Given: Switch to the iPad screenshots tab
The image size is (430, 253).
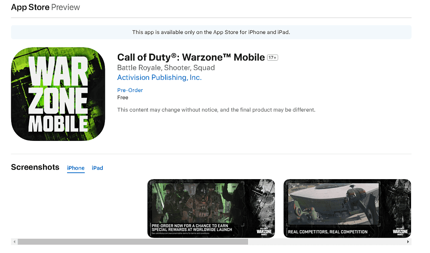Looking at the screenshot, I should [97, 168].
